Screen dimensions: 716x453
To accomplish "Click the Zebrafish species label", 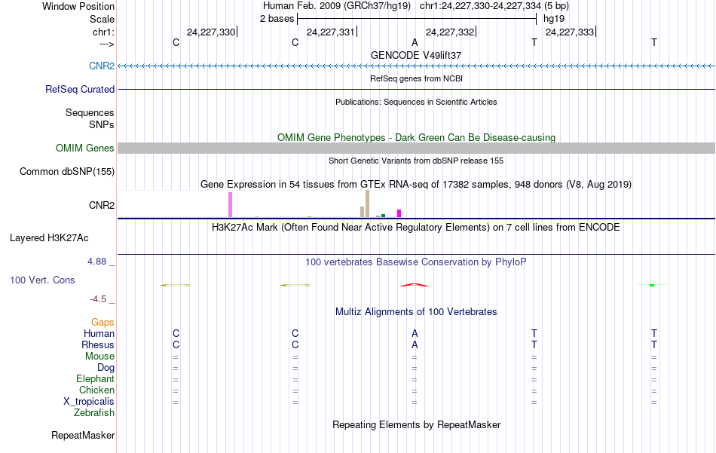I will [94, 413].
